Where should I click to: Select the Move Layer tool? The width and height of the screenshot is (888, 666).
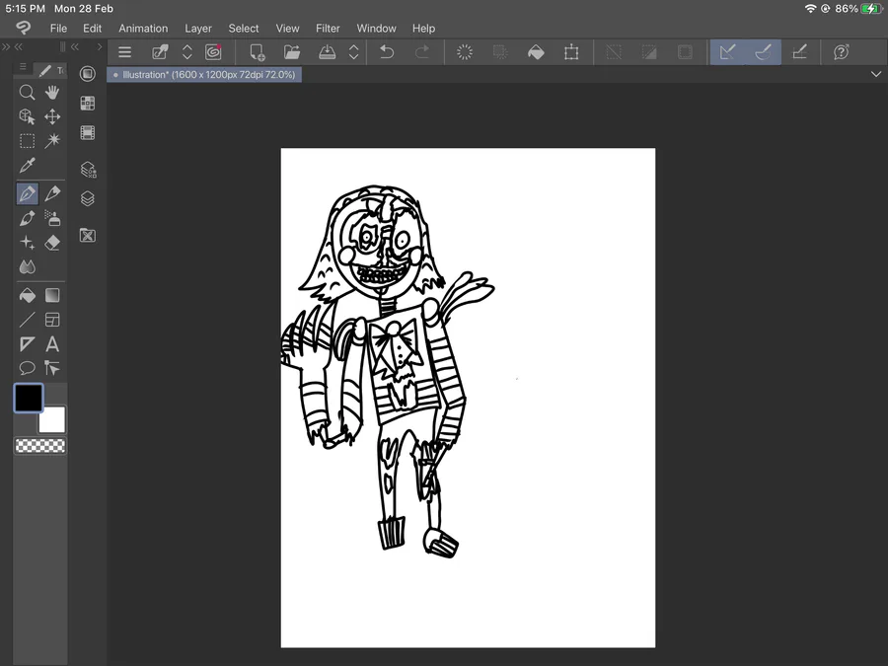[52, 116]
